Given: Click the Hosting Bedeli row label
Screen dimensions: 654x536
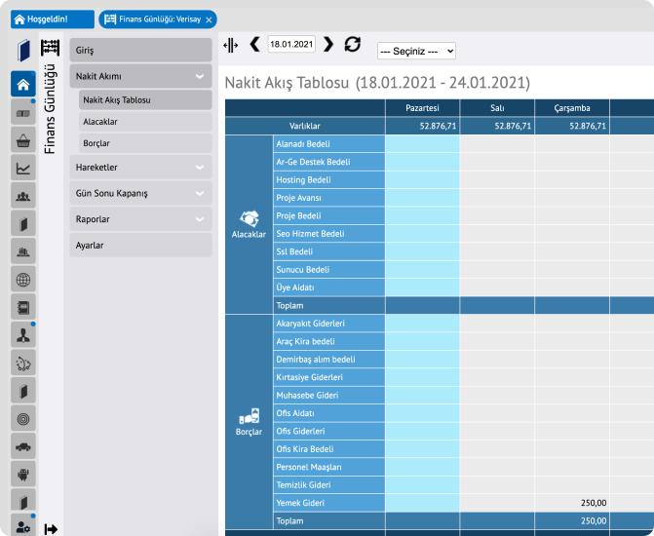Looking at the screenshot, I should click(328, 179).
